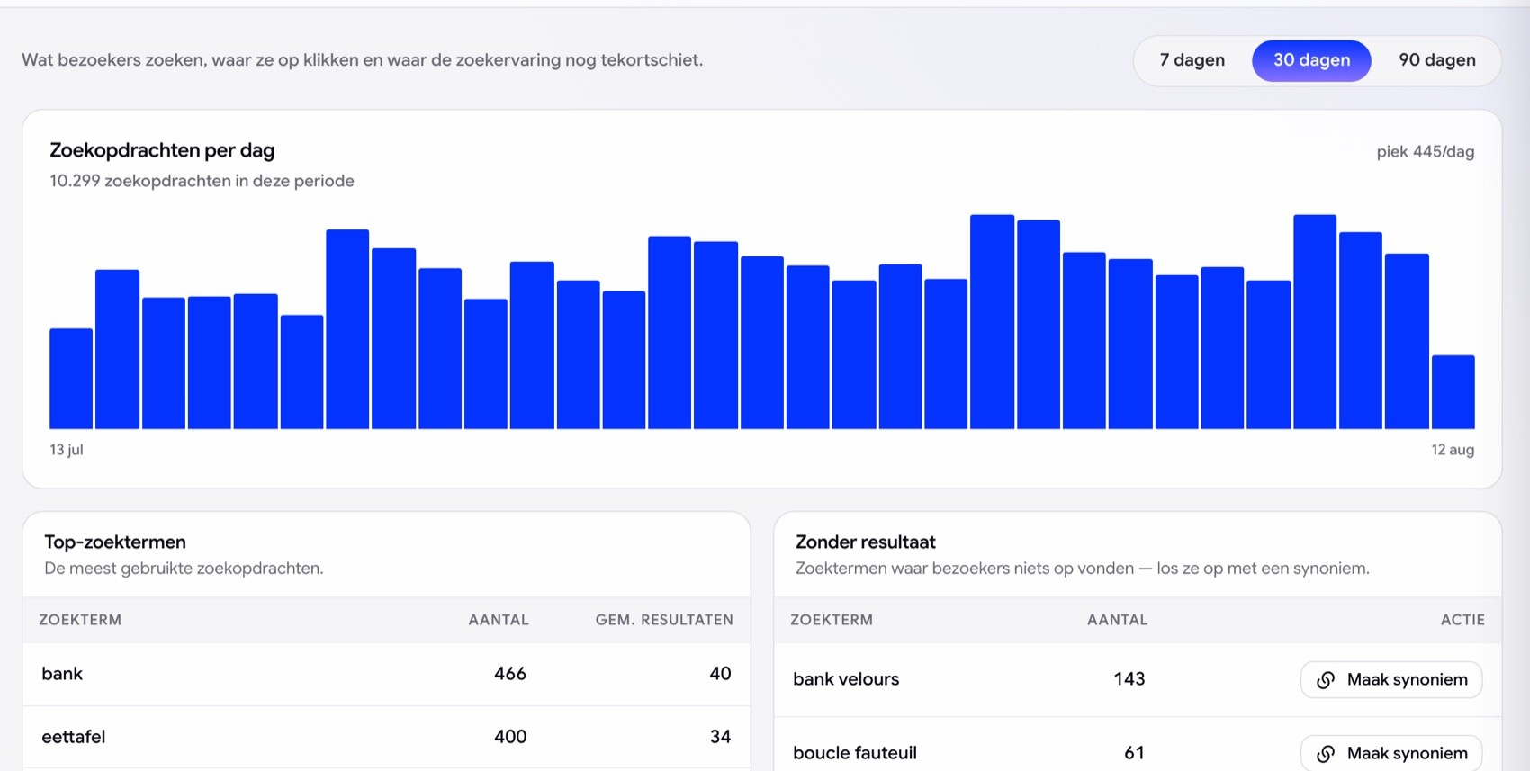
Task: Click the last short bar for 12 aug
Action: pos(1453,392)
